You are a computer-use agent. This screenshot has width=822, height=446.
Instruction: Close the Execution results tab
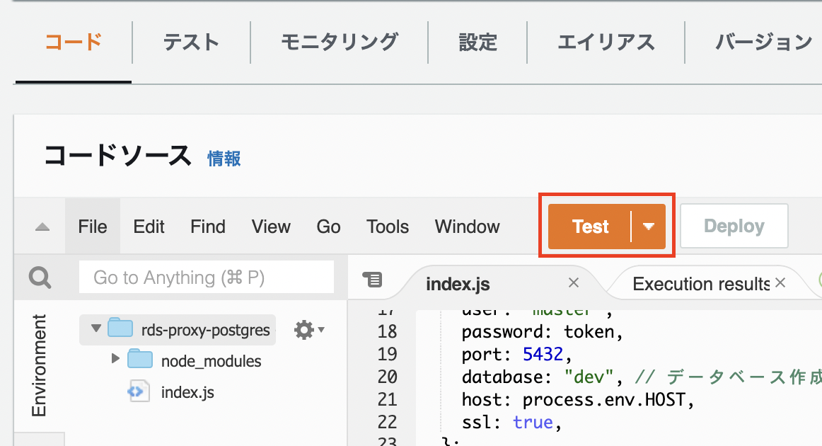click(x=780, y=282)
